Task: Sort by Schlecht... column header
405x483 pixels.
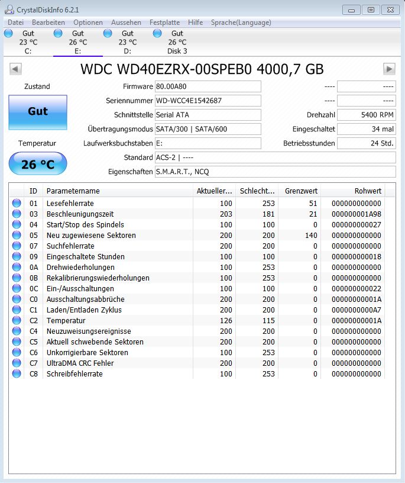Action: pos(257,191)
